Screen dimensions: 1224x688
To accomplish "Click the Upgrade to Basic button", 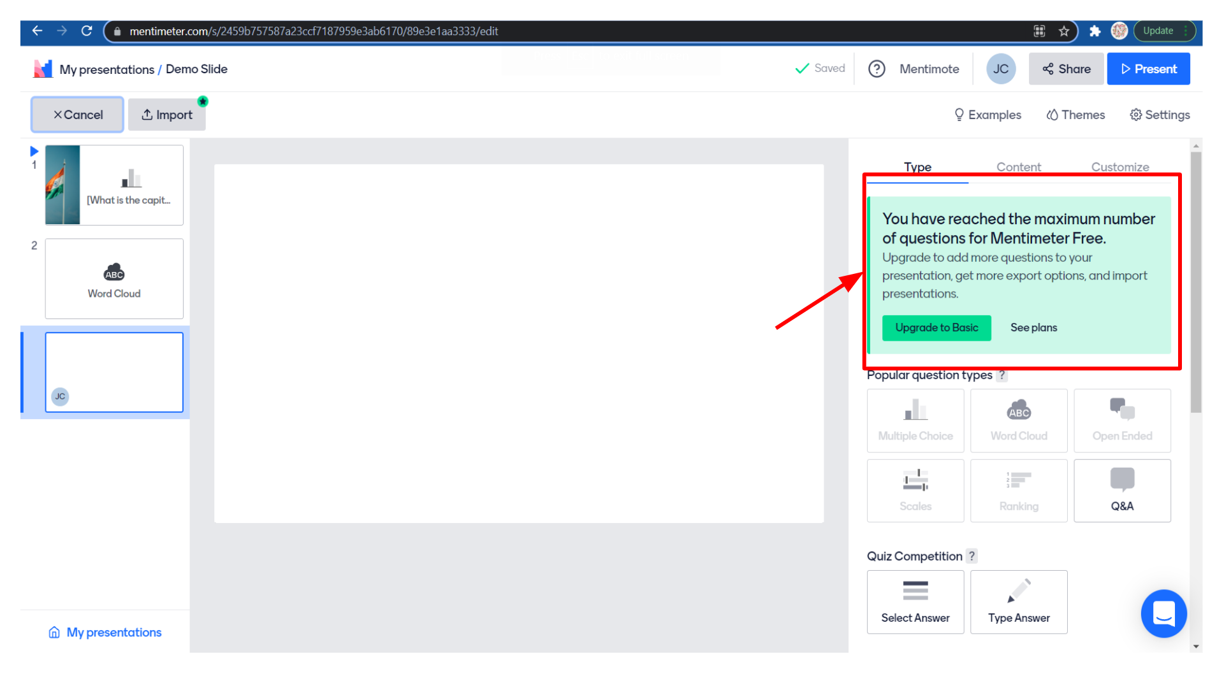I will [936, 327].
